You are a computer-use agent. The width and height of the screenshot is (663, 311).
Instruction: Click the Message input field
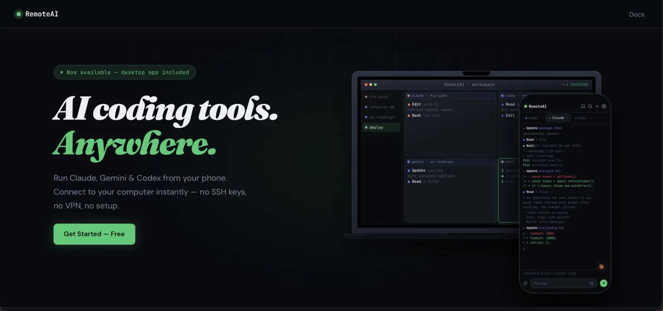pyautogui.click(x=559, y=284)
